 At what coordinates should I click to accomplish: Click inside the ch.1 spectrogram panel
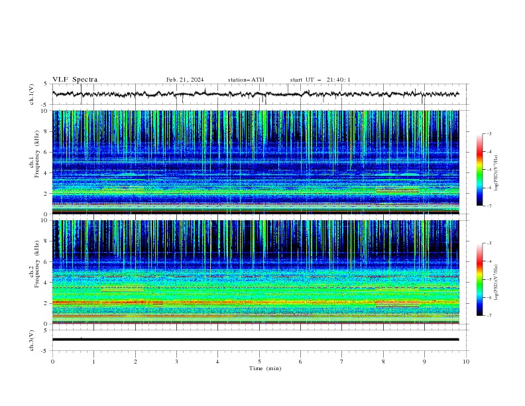tap(255, 162)
